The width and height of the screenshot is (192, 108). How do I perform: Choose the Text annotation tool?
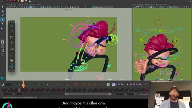click(12, 43)
